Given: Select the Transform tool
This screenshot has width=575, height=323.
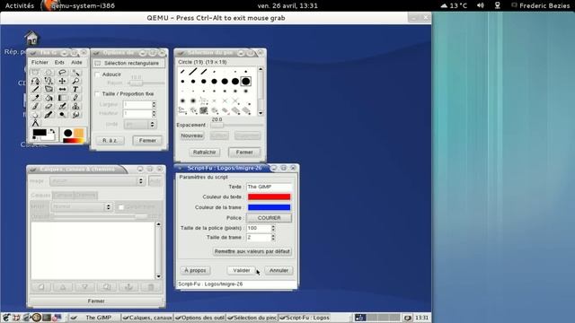Looking at the screenshot, I should point(49,90).
